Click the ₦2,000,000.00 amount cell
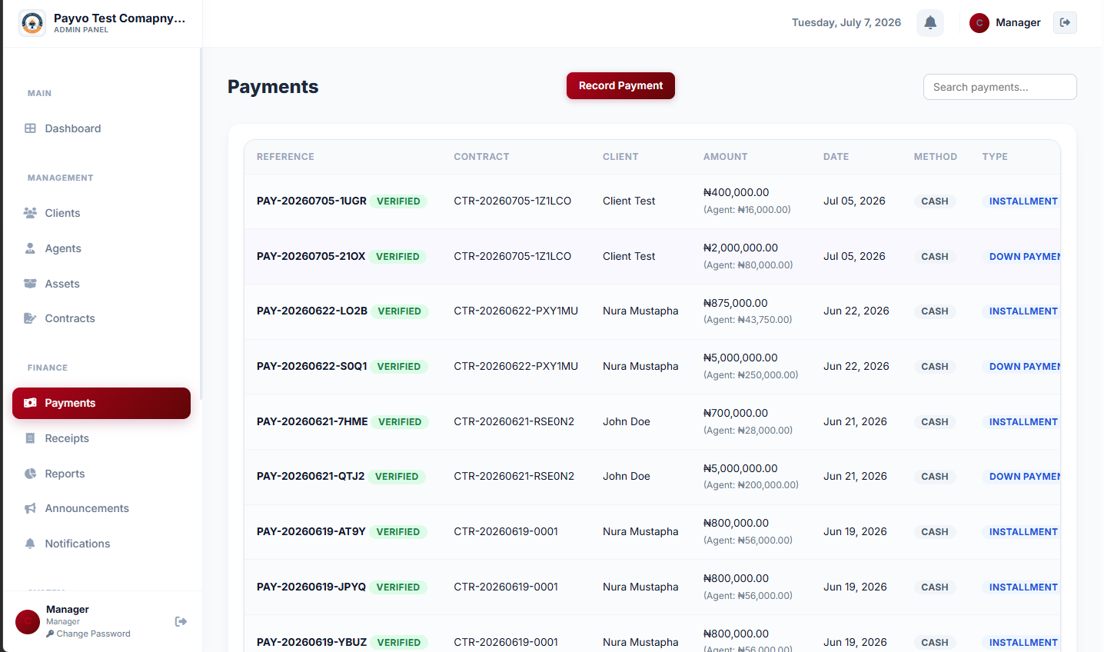Screen dimensions: 1104x652 [740, 248]
